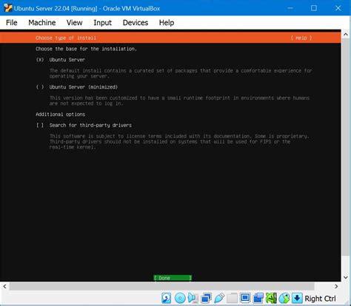
Task: Click the recording status icon
Action: coord(258,298)
